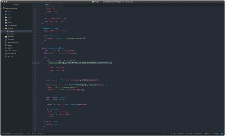The width and height of the screenshot is (225, 136).
Task: Click the blue squirrel update icon
Action: pos(222,134)
